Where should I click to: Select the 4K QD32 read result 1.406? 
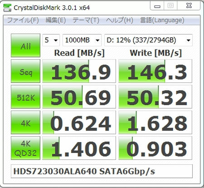coord(79,148)
